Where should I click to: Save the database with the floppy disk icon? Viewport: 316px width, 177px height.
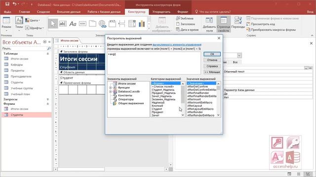7,4
